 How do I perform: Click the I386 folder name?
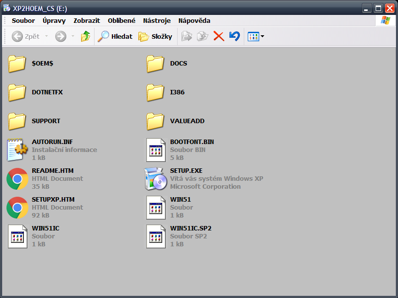pyautogui.click(x=177, y=92)
